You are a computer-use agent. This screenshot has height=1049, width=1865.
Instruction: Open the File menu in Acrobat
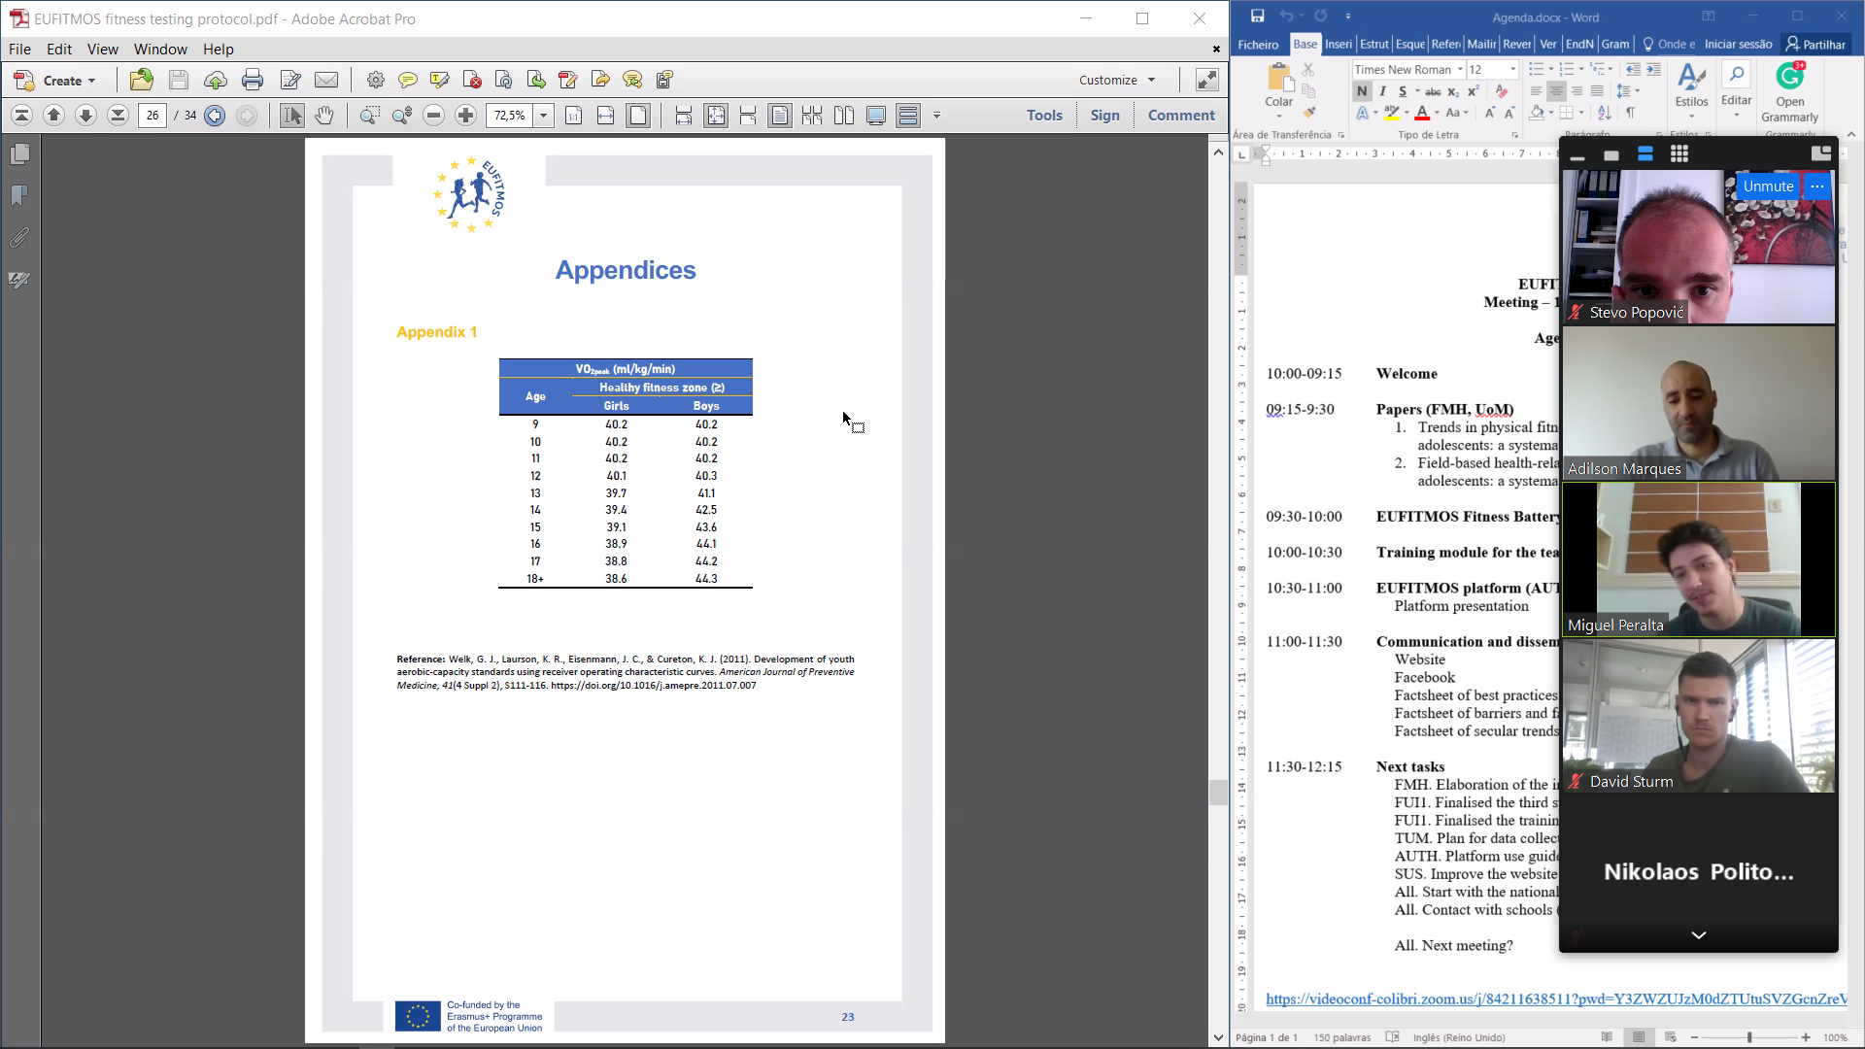coord(19,49)
